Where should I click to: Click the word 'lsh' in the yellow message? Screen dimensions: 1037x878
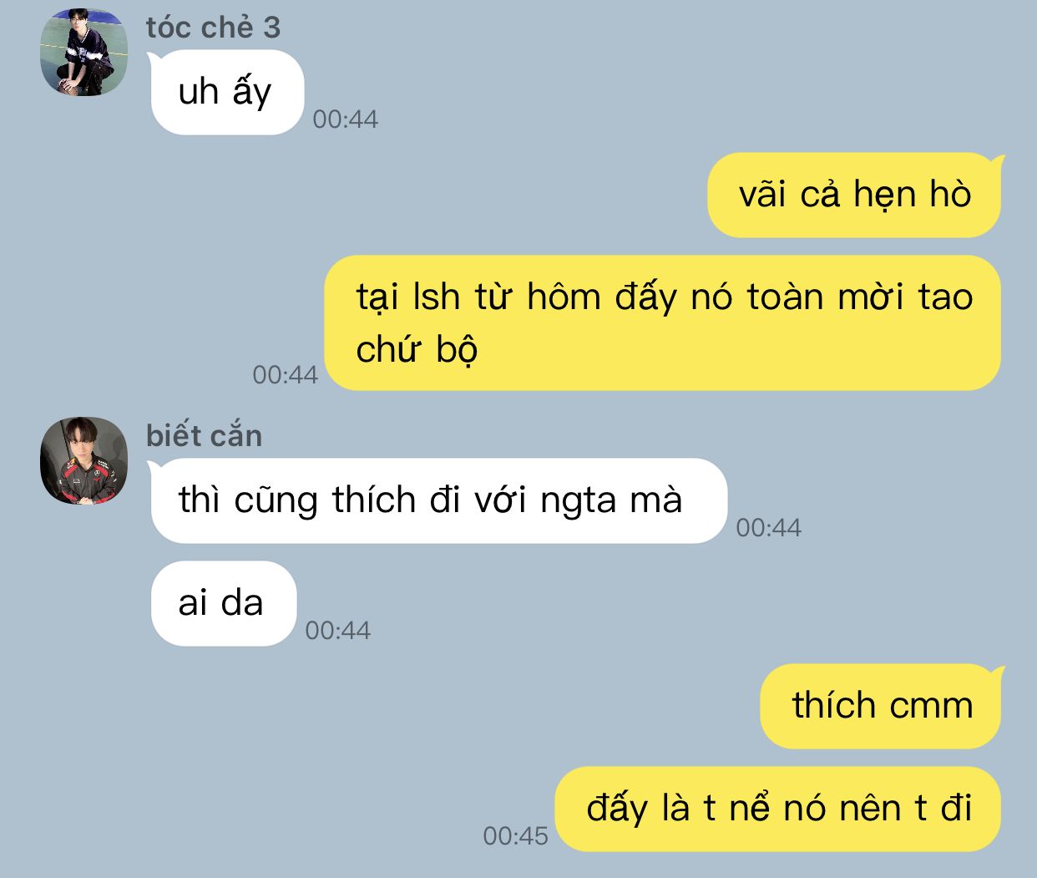click(436, 297)
